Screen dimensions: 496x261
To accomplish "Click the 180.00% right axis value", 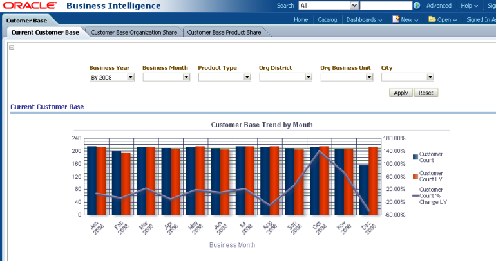I will click(394, 138).
